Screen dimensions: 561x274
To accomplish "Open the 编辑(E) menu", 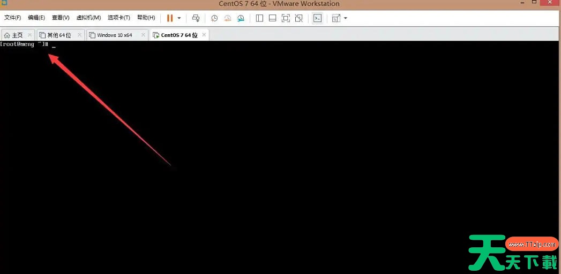I will tap(36, 18).
